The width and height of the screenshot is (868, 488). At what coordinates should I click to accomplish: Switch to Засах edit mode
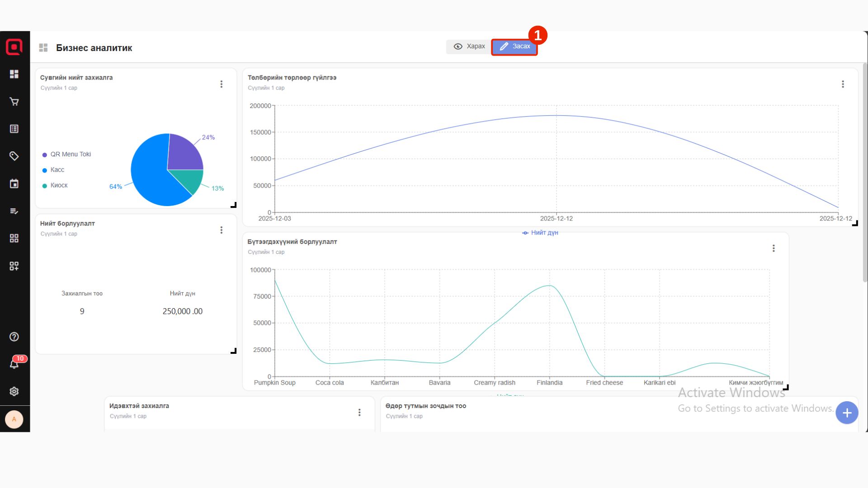click(x=514, y=47)
